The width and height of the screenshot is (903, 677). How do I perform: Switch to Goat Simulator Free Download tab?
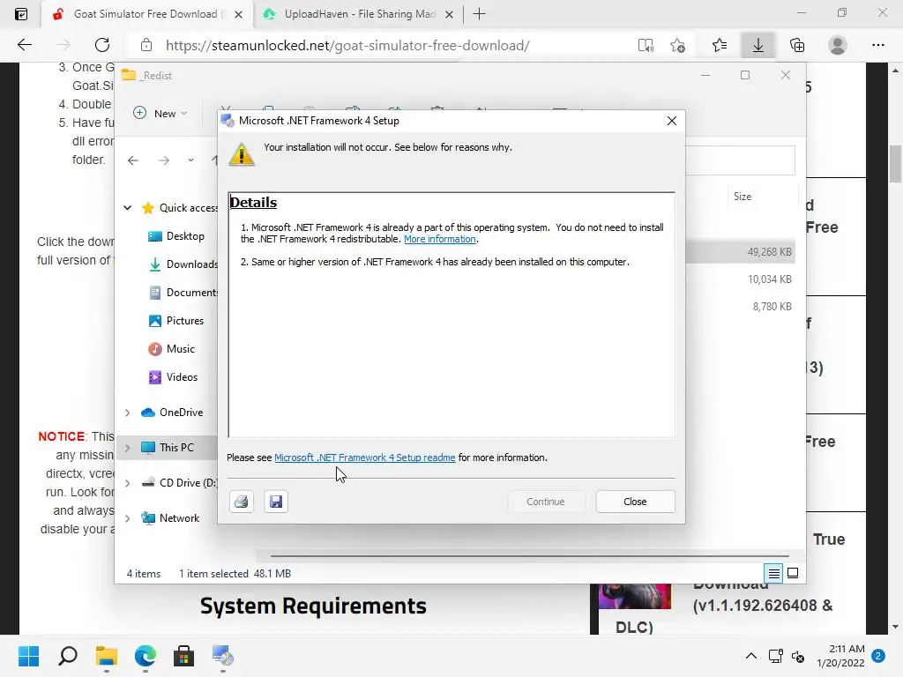pos(146,14)
